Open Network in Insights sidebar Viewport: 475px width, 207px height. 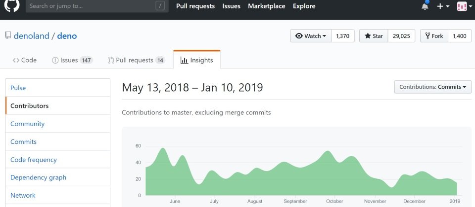[x=57, y=195]
